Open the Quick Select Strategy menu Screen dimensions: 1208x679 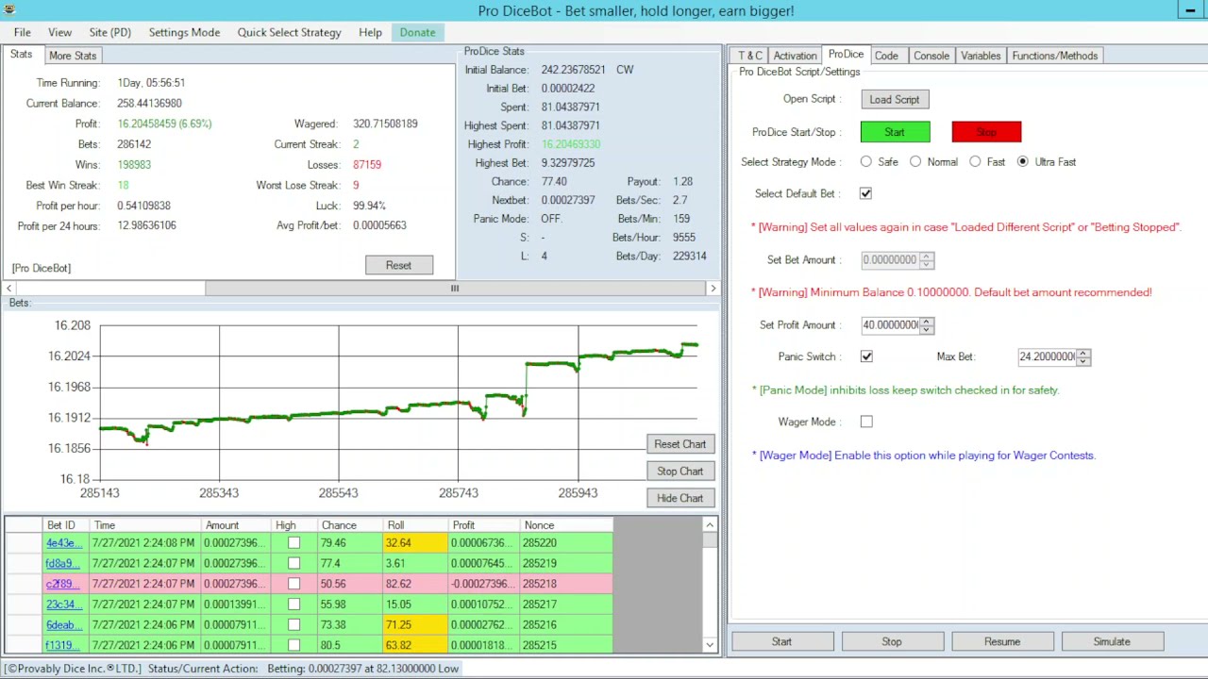click(x=289, y=32)
